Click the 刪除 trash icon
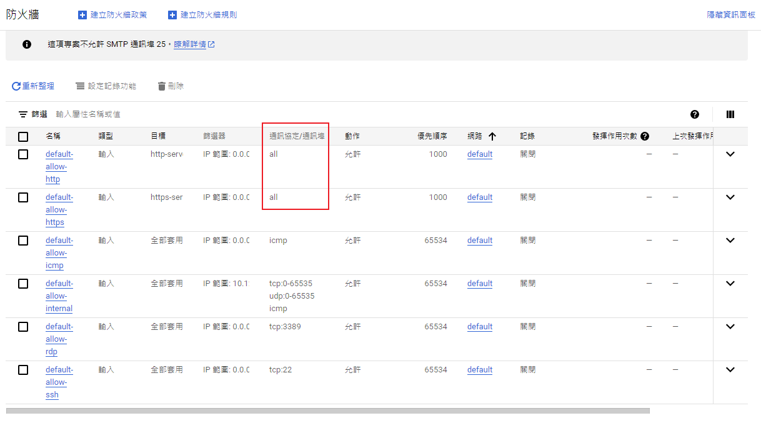 click(x=162, y=86)
